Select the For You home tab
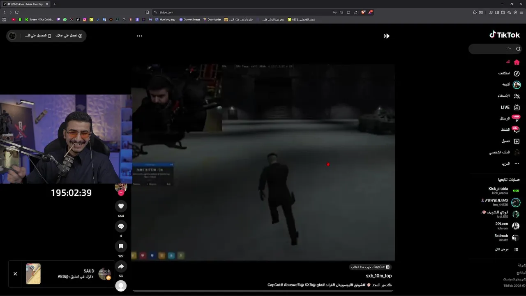The width and height of the screenshot is (526, 296). pyautogui.click(x=513, y=62)
